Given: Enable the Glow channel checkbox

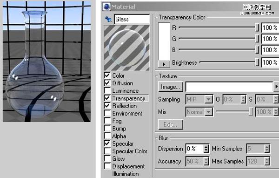Looking at the screenshot, I should (107, 158).
